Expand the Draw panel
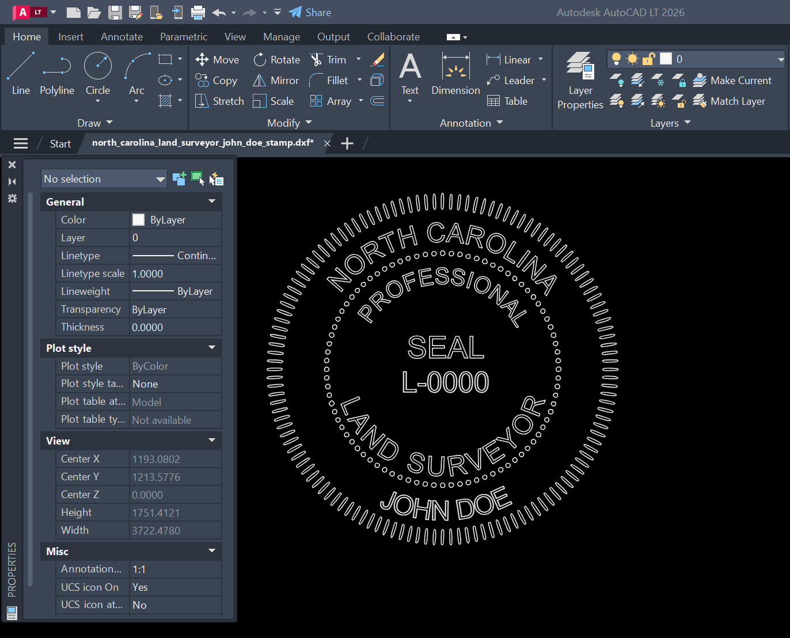The width and height of the screenshot is (790, 638). point(95,123)
